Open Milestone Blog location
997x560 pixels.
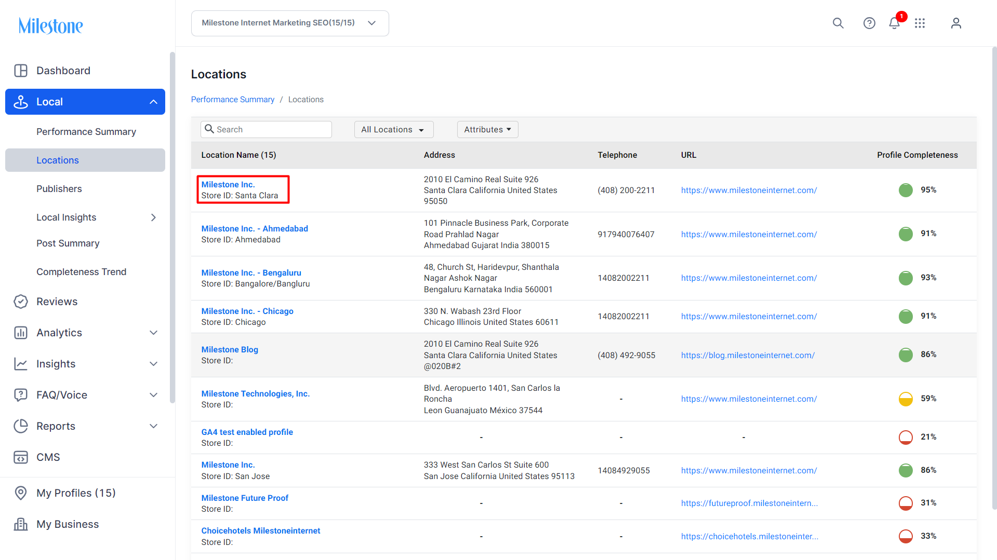[230, 349]
